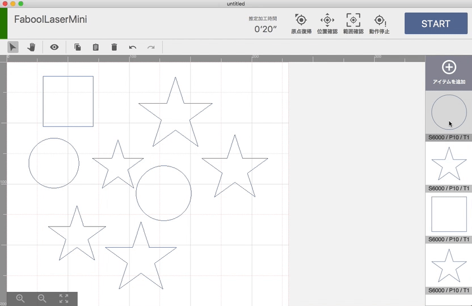The height and width of the screenshot is (306, 472).
Task: Click the copy icon in toolbar
Action: (78, 47)
